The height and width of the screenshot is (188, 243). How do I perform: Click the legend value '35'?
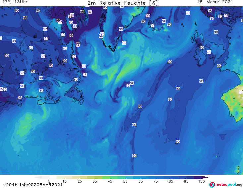pyautogui.click(x=95, y=181)
